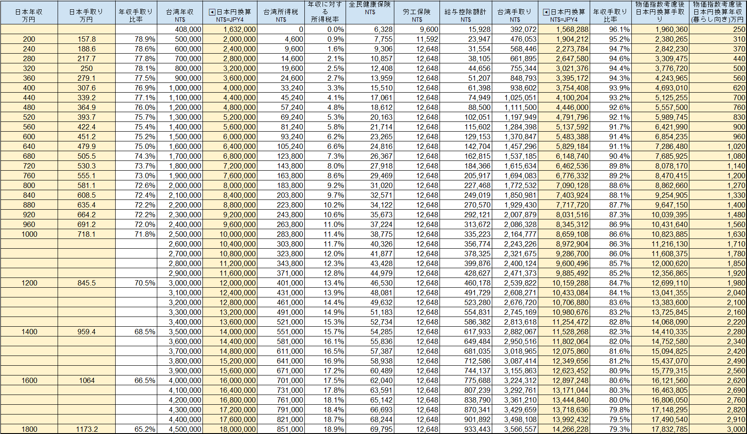The height and width of the screenshot is (434, 747).
Task: Select the 年収に対する所得税率 header cell
Action: tap(325, 12)
